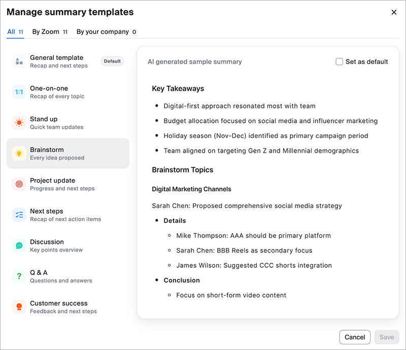Enable the Set as default checkbox
Screen dimensions: 406x350
(x=339, y=61)
